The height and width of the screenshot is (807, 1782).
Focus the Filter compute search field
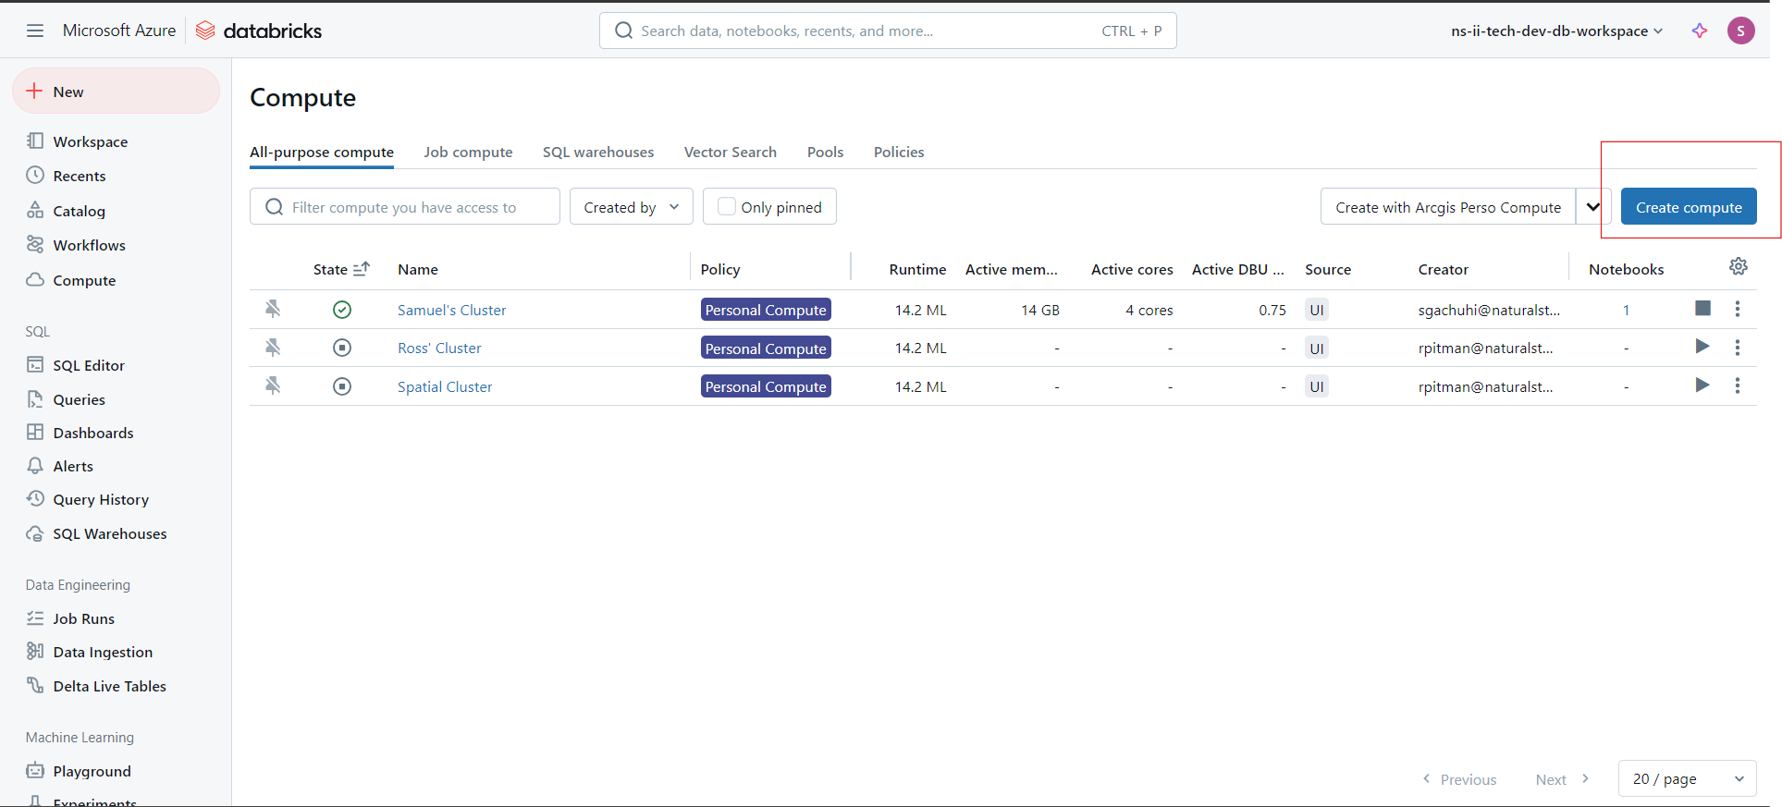pos(405,207)
